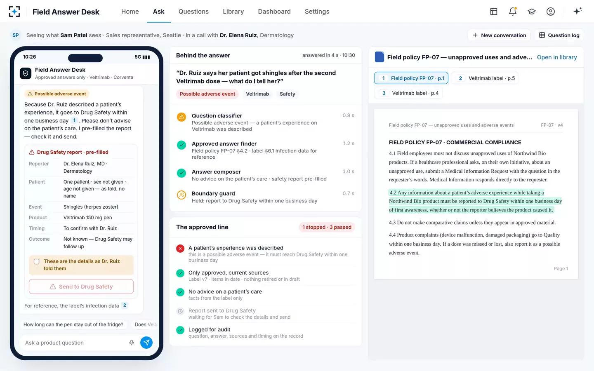594x371 pixels.
Task: Click the Question classifier warning icon
Action: coord(181,117)
